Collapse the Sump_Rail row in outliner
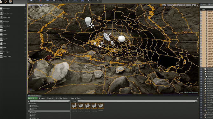213x119 pixels. tap(204, 111)
